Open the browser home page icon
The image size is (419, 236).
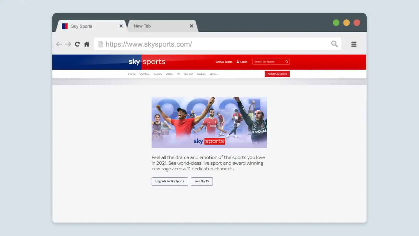coord(86,44)
